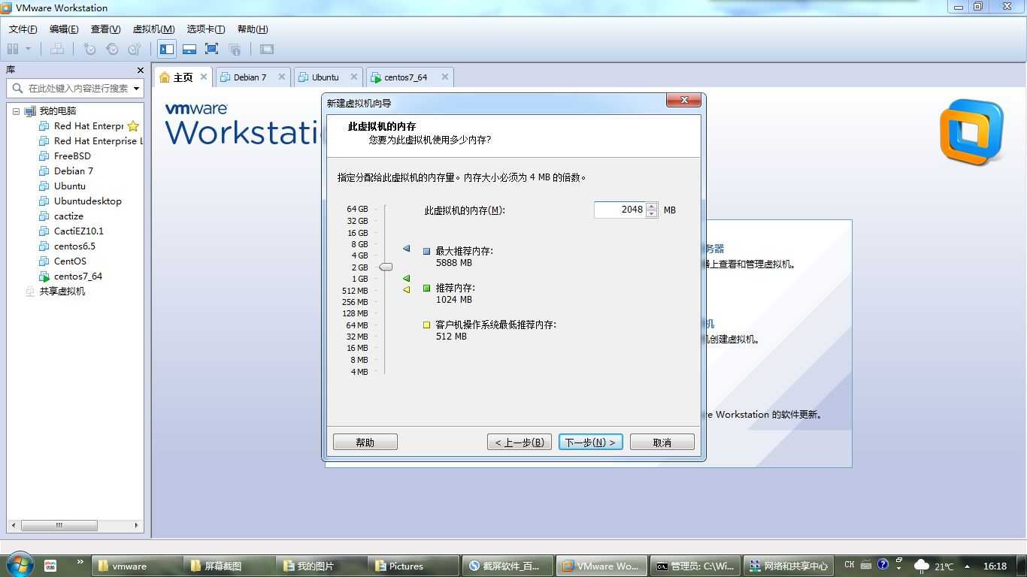Viewport: 1027px width, 577px height.
Task: Switch to the centos7_64 tab
Action: (405, 77)
